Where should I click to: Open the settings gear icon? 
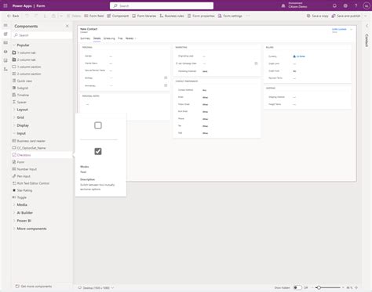pos(345,5)
